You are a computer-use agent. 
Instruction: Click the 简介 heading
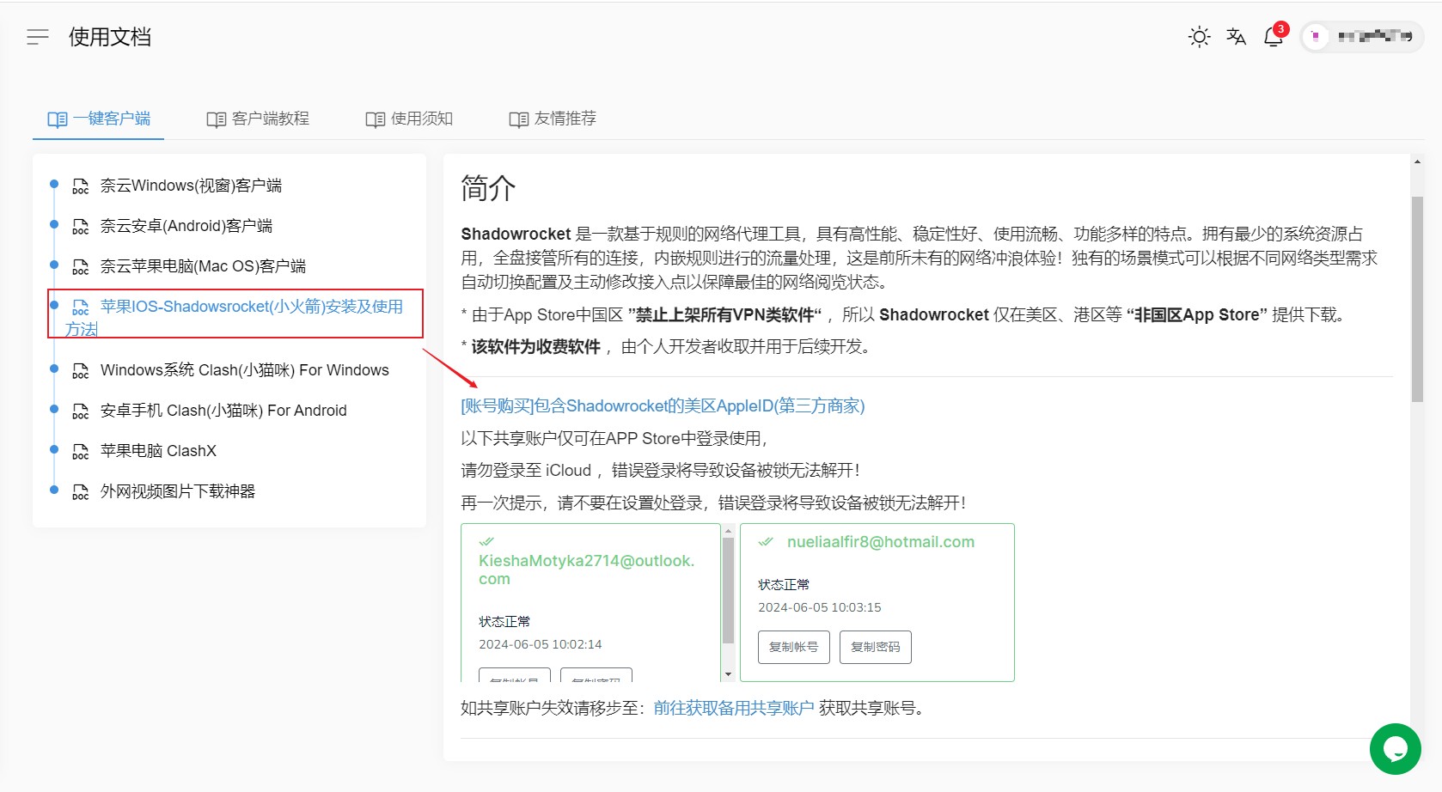[488, 188]
